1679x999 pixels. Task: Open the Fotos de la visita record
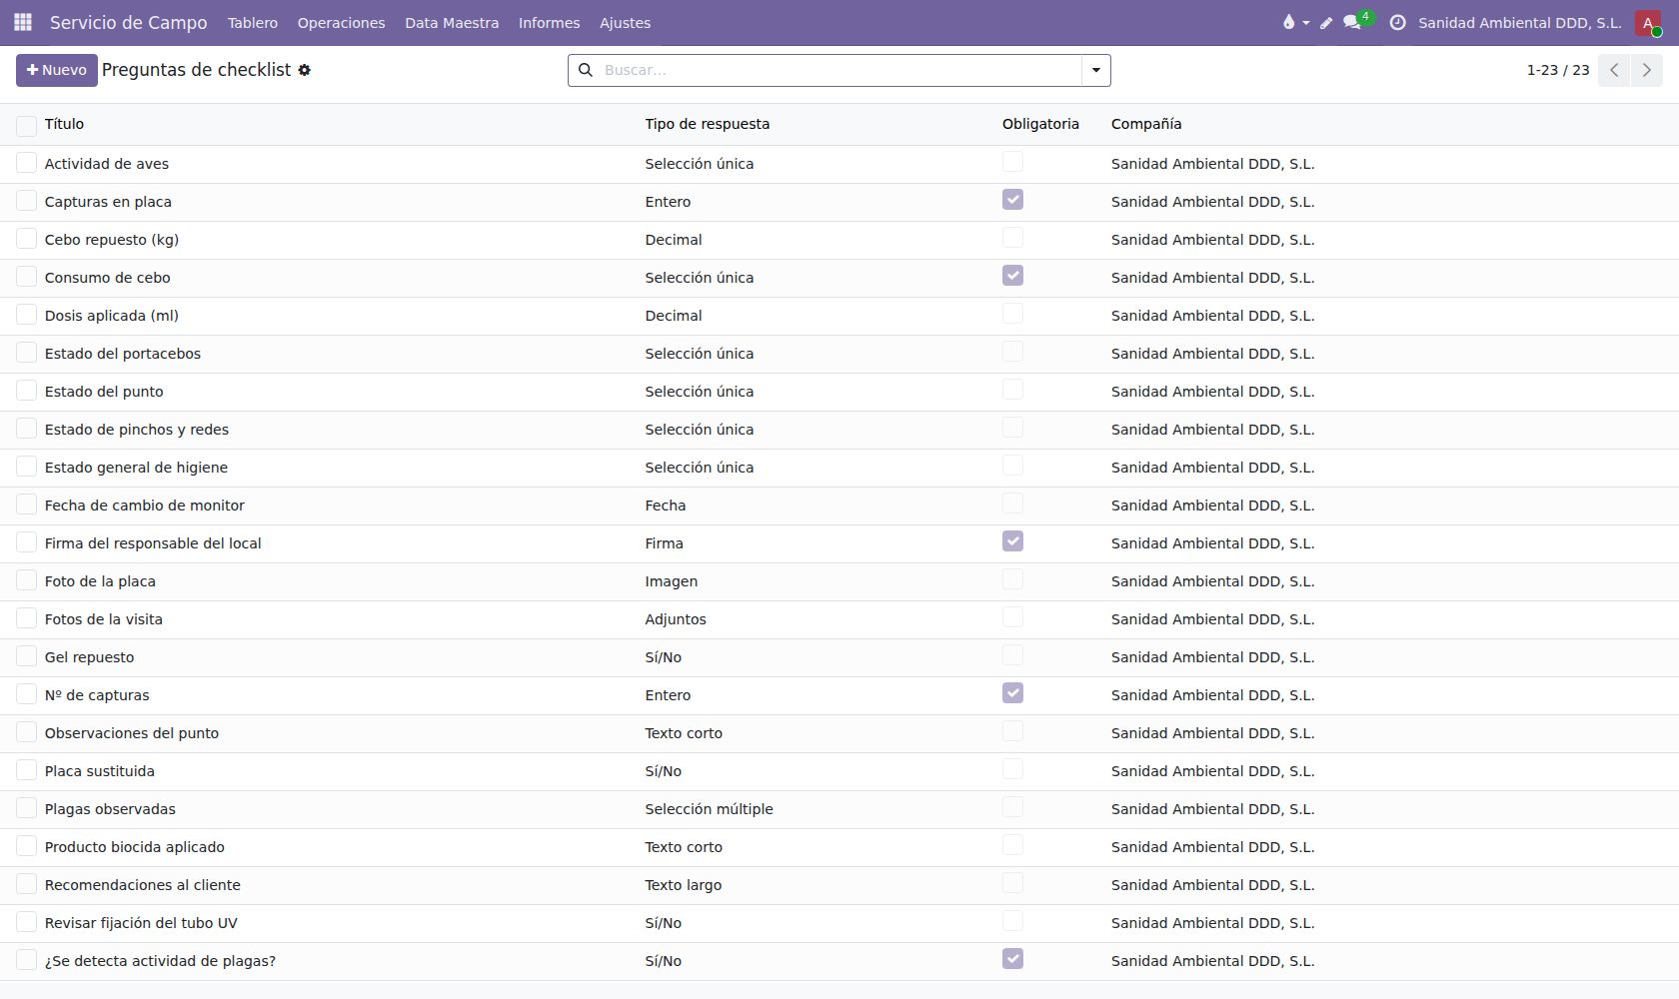pyautogui.click(x=104, y=619)
